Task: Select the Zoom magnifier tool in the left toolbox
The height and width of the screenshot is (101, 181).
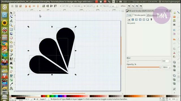Action: coord(11,25)
